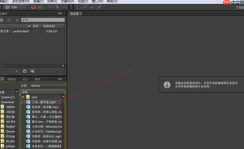Select the Slip tool in toolbar
Viewport: 244px width, 149px height.
(64, 7)
